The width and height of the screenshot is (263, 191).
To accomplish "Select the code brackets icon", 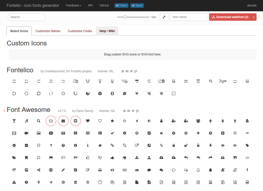I will pyautogui.click(x=247, y=158).
